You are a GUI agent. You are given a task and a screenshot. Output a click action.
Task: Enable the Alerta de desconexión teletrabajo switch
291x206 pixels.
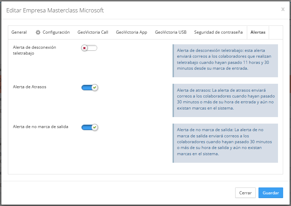click(89, 48)
